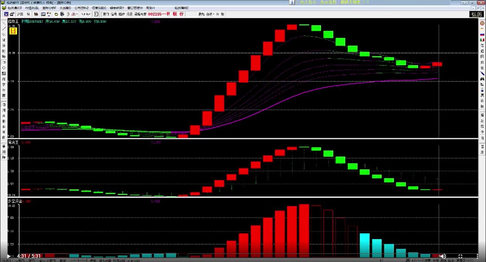486x262 pixels.
Task: Click the 时 button in the left sidebar
Action: click(4, 51)
